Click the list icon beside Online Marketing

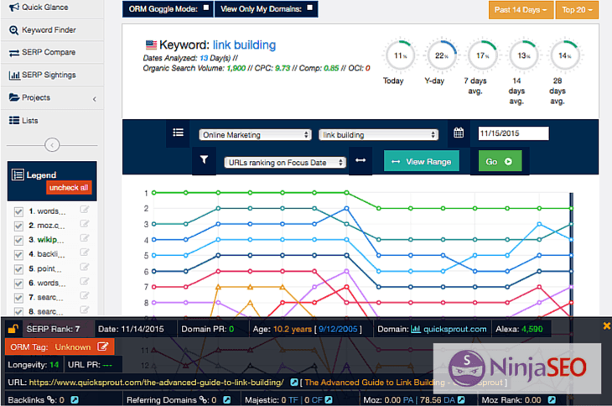pos(178,133)
